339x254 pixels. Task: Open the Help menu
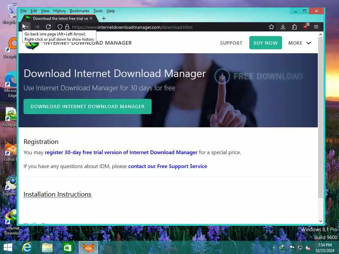coord(111,11)
